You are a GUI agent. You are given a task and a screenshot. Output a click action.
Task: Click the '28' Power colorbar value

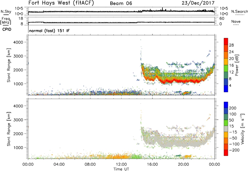point(231,45)
